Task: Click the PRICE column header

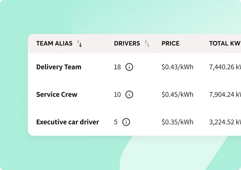Action: [x=170, y=44]
